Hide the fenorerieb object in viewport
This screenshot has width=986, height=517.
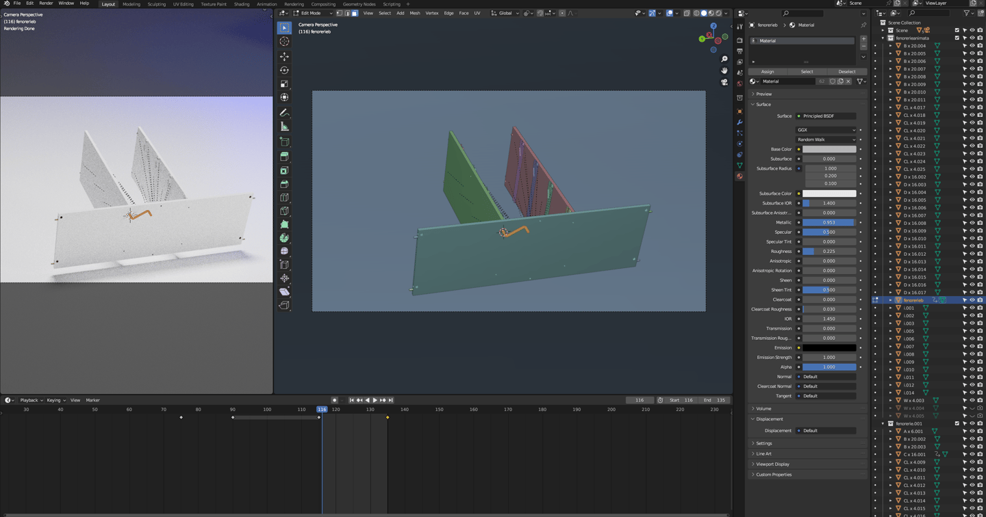pyautogui.click(x=971, y=300)
